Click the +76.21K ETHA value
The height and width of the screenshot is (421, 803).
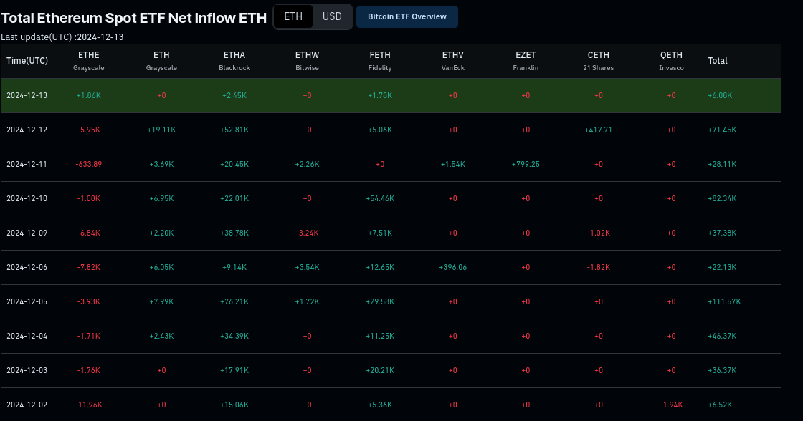click(x=234, y=301)
